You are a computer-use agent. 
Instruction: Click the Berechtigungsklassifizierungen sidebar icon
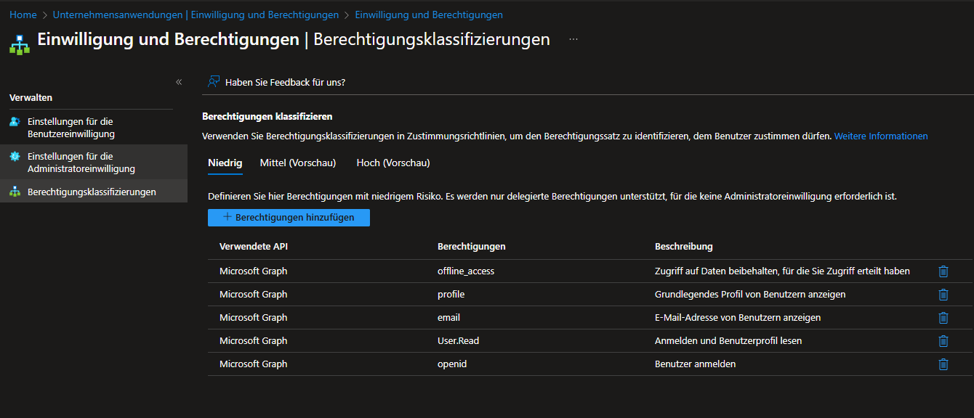(15, 192)
